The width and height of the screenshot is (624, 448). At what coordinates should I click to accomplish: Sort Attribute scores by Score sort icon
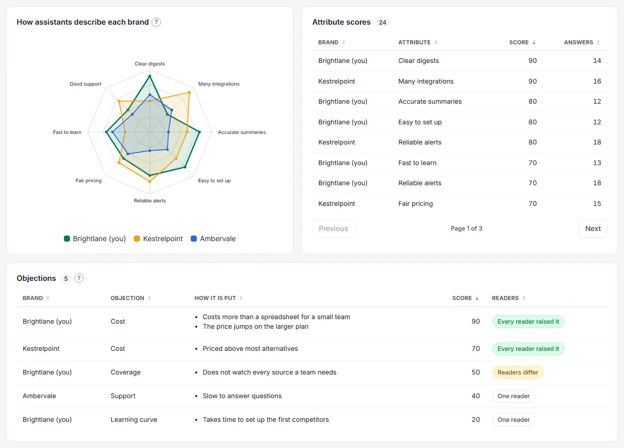click(534, 43)
